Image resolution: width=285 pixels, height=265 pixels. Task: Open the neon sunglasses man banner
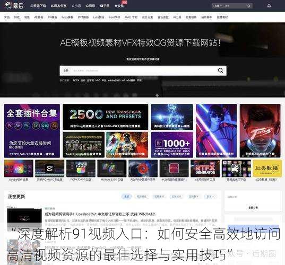click(217, 131)
